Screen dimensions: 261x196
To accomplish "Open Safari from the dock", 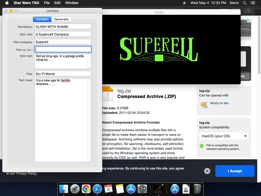I will (97, 189).
